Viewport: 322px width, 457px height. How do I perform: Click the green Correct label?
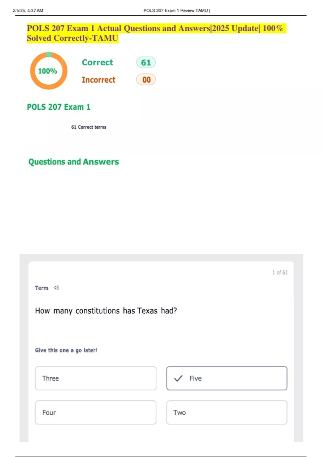97,62
